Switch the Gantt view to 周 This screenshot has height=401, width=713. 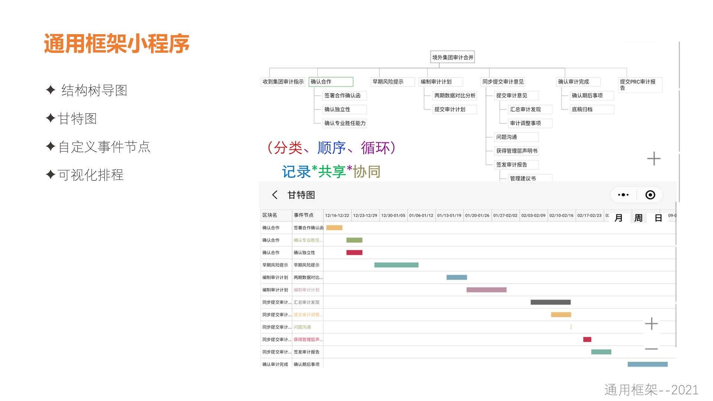[638, 218]
